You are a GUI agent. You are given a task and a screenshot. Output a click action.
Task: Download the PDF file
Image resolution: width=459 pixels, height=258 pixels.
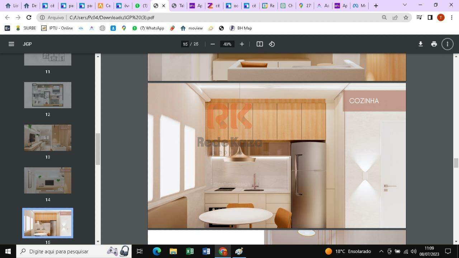tap(421, 44)
